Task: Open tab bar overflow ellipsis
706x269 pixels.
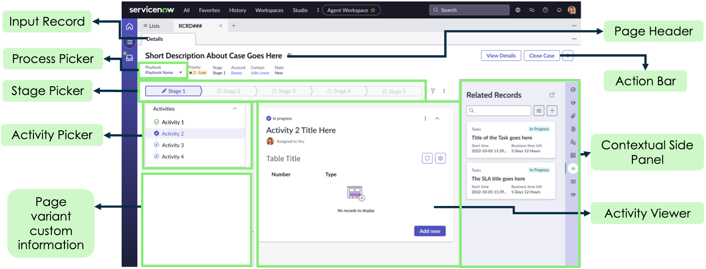Action: point(574,26)
